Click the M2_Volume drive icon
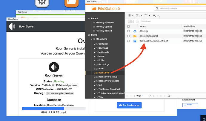 click(94, 39)
